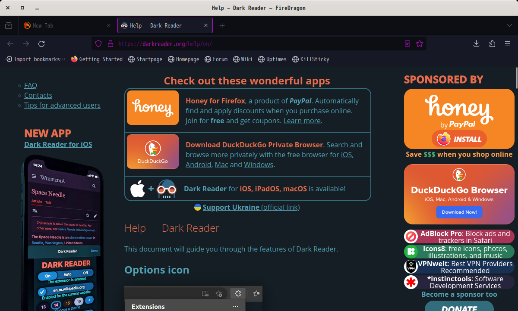Screen dimensions: 518x311
Task: Open the hamburger application menu
Action: tap(508, 44)
